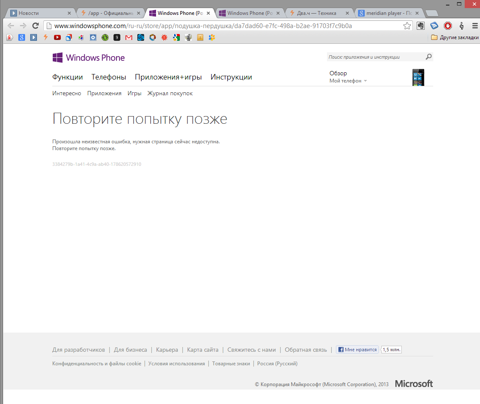Switch to the second Windows Phone tab
Screen dimensions: 480x404
[250, 13]
